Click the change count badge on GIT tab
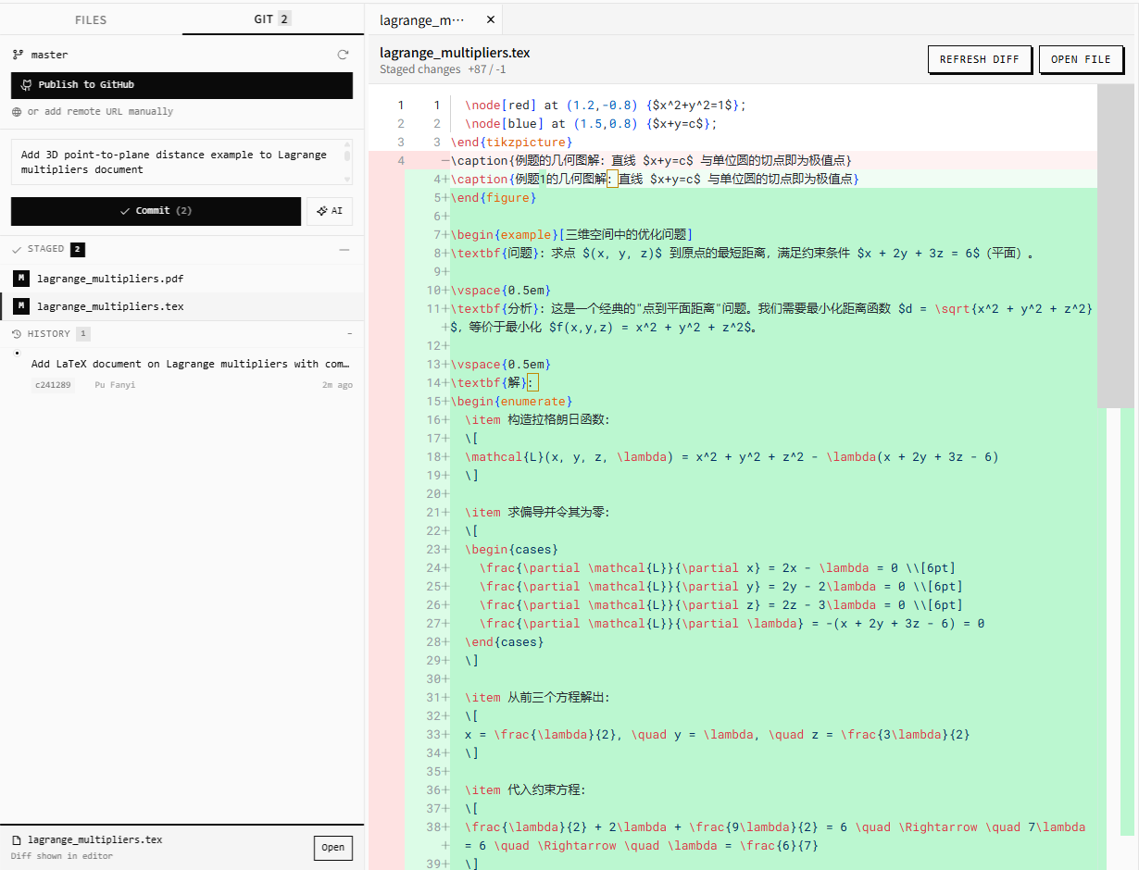 pyautogui.click(x=284, y=19)
